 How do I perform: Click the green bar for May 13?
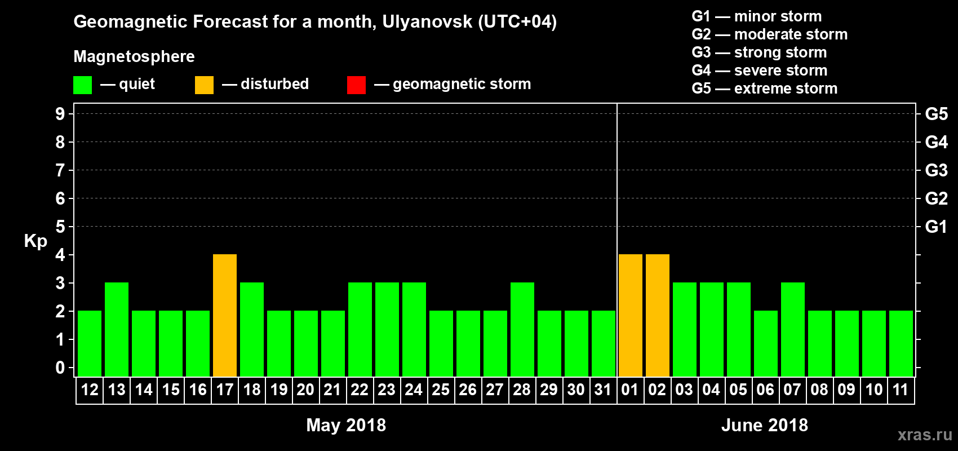[x=117, y=329]
